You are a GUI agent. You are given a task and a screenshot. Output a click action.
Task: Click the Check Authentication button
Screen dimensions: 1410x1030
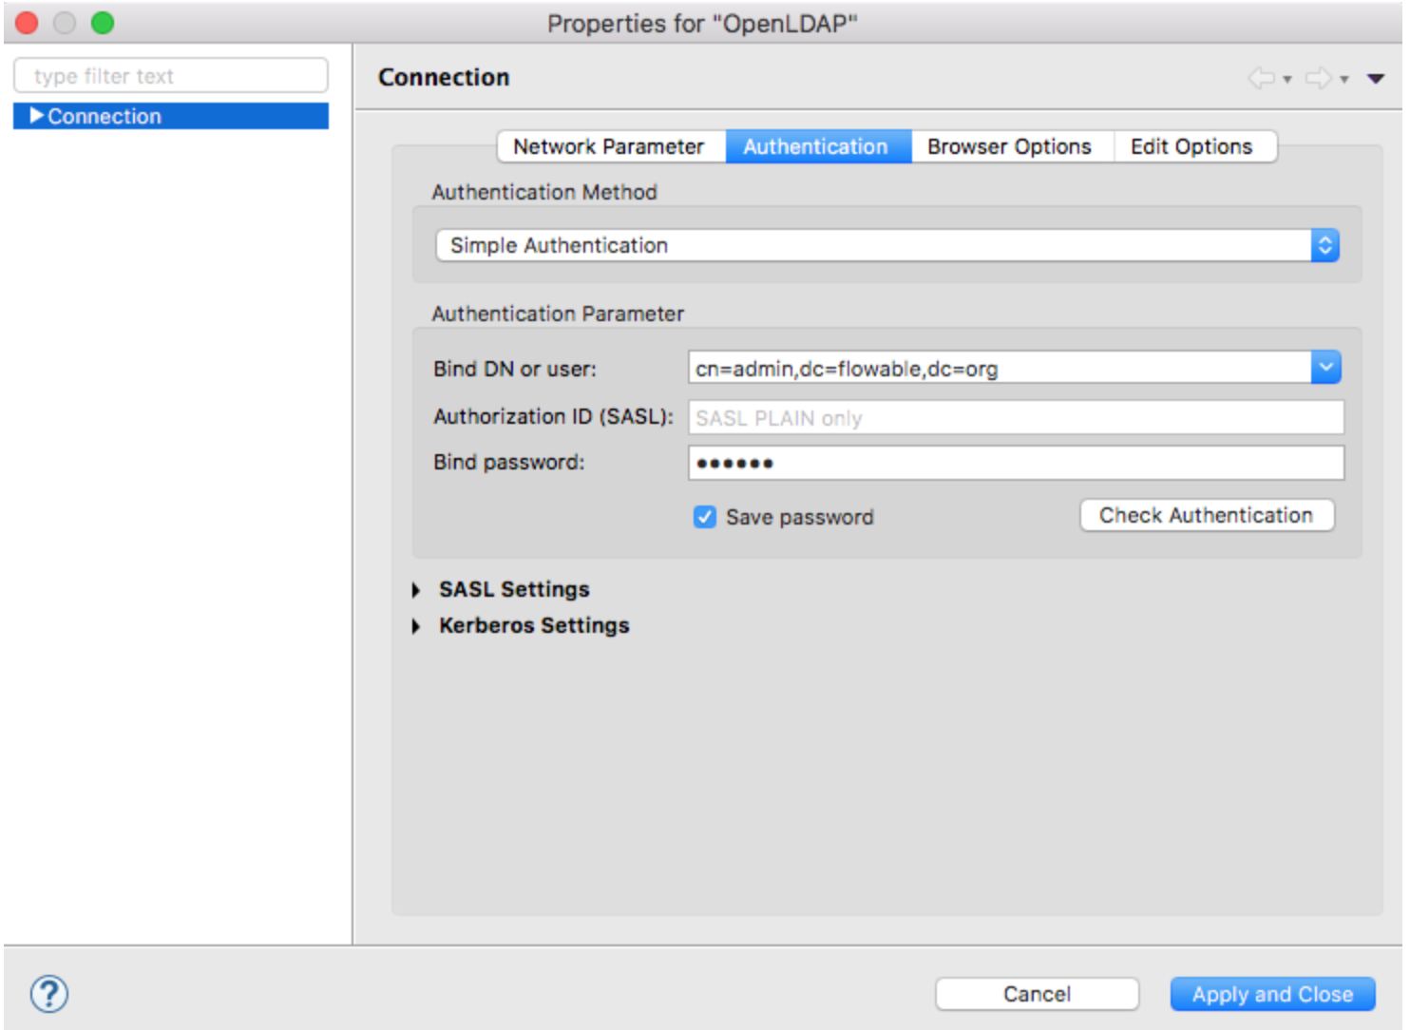(1206, 515)
